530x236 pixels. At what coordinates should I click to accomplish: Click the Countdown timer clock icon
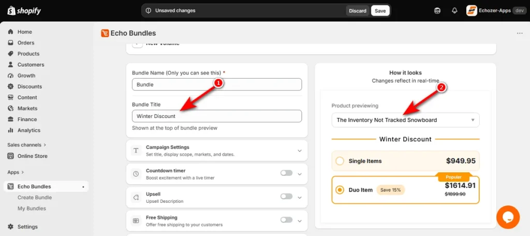point(136,174)
